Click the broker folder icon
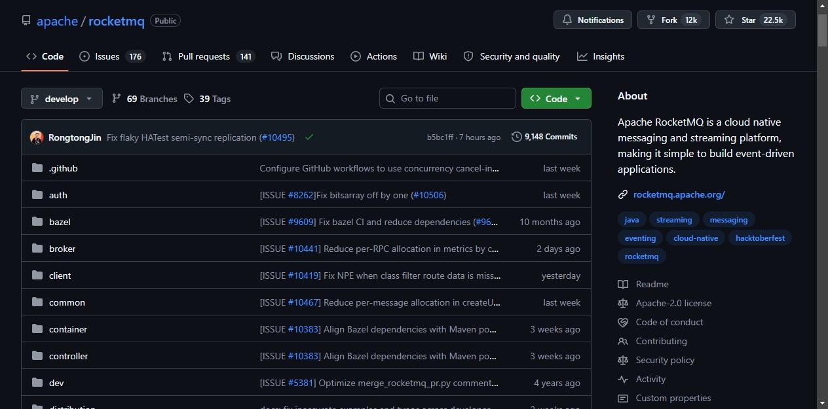 click(37, 249)
